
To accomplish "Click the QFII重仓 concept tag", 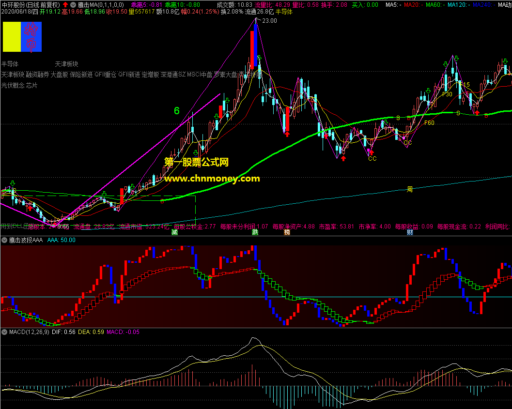I will [106, 75].
